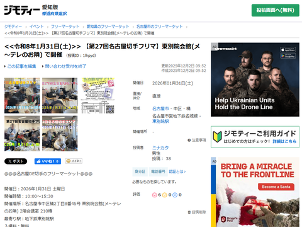Click この記事を編集 link
The width and height of the screenshot is (302, 227).
click(21, 66)
